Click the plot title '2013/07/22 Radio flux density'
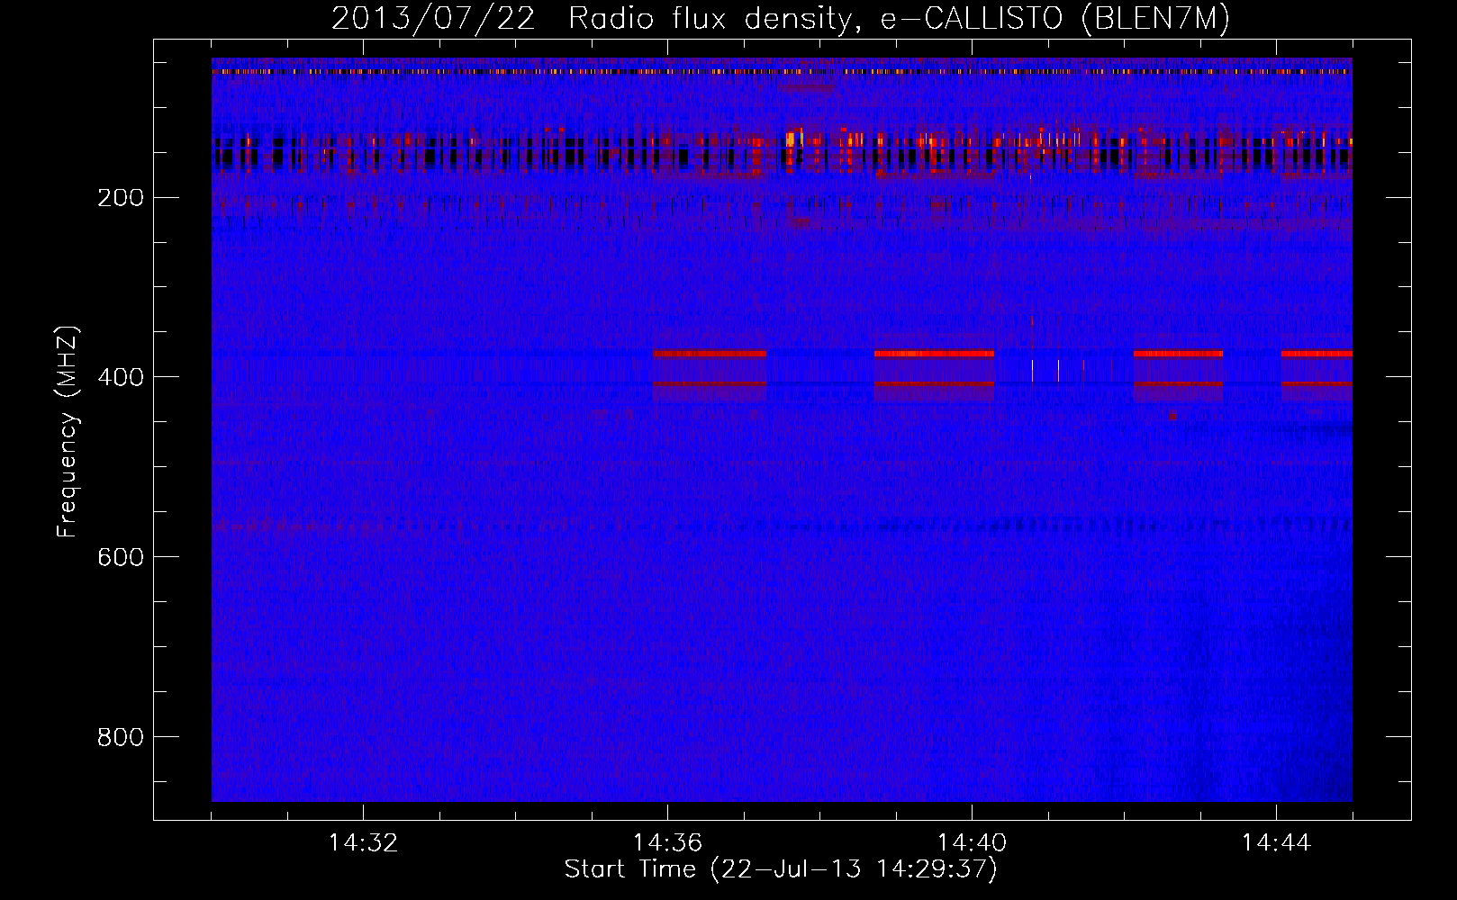This screenshot has width=1457, height=900. click(x=781, y=19)
